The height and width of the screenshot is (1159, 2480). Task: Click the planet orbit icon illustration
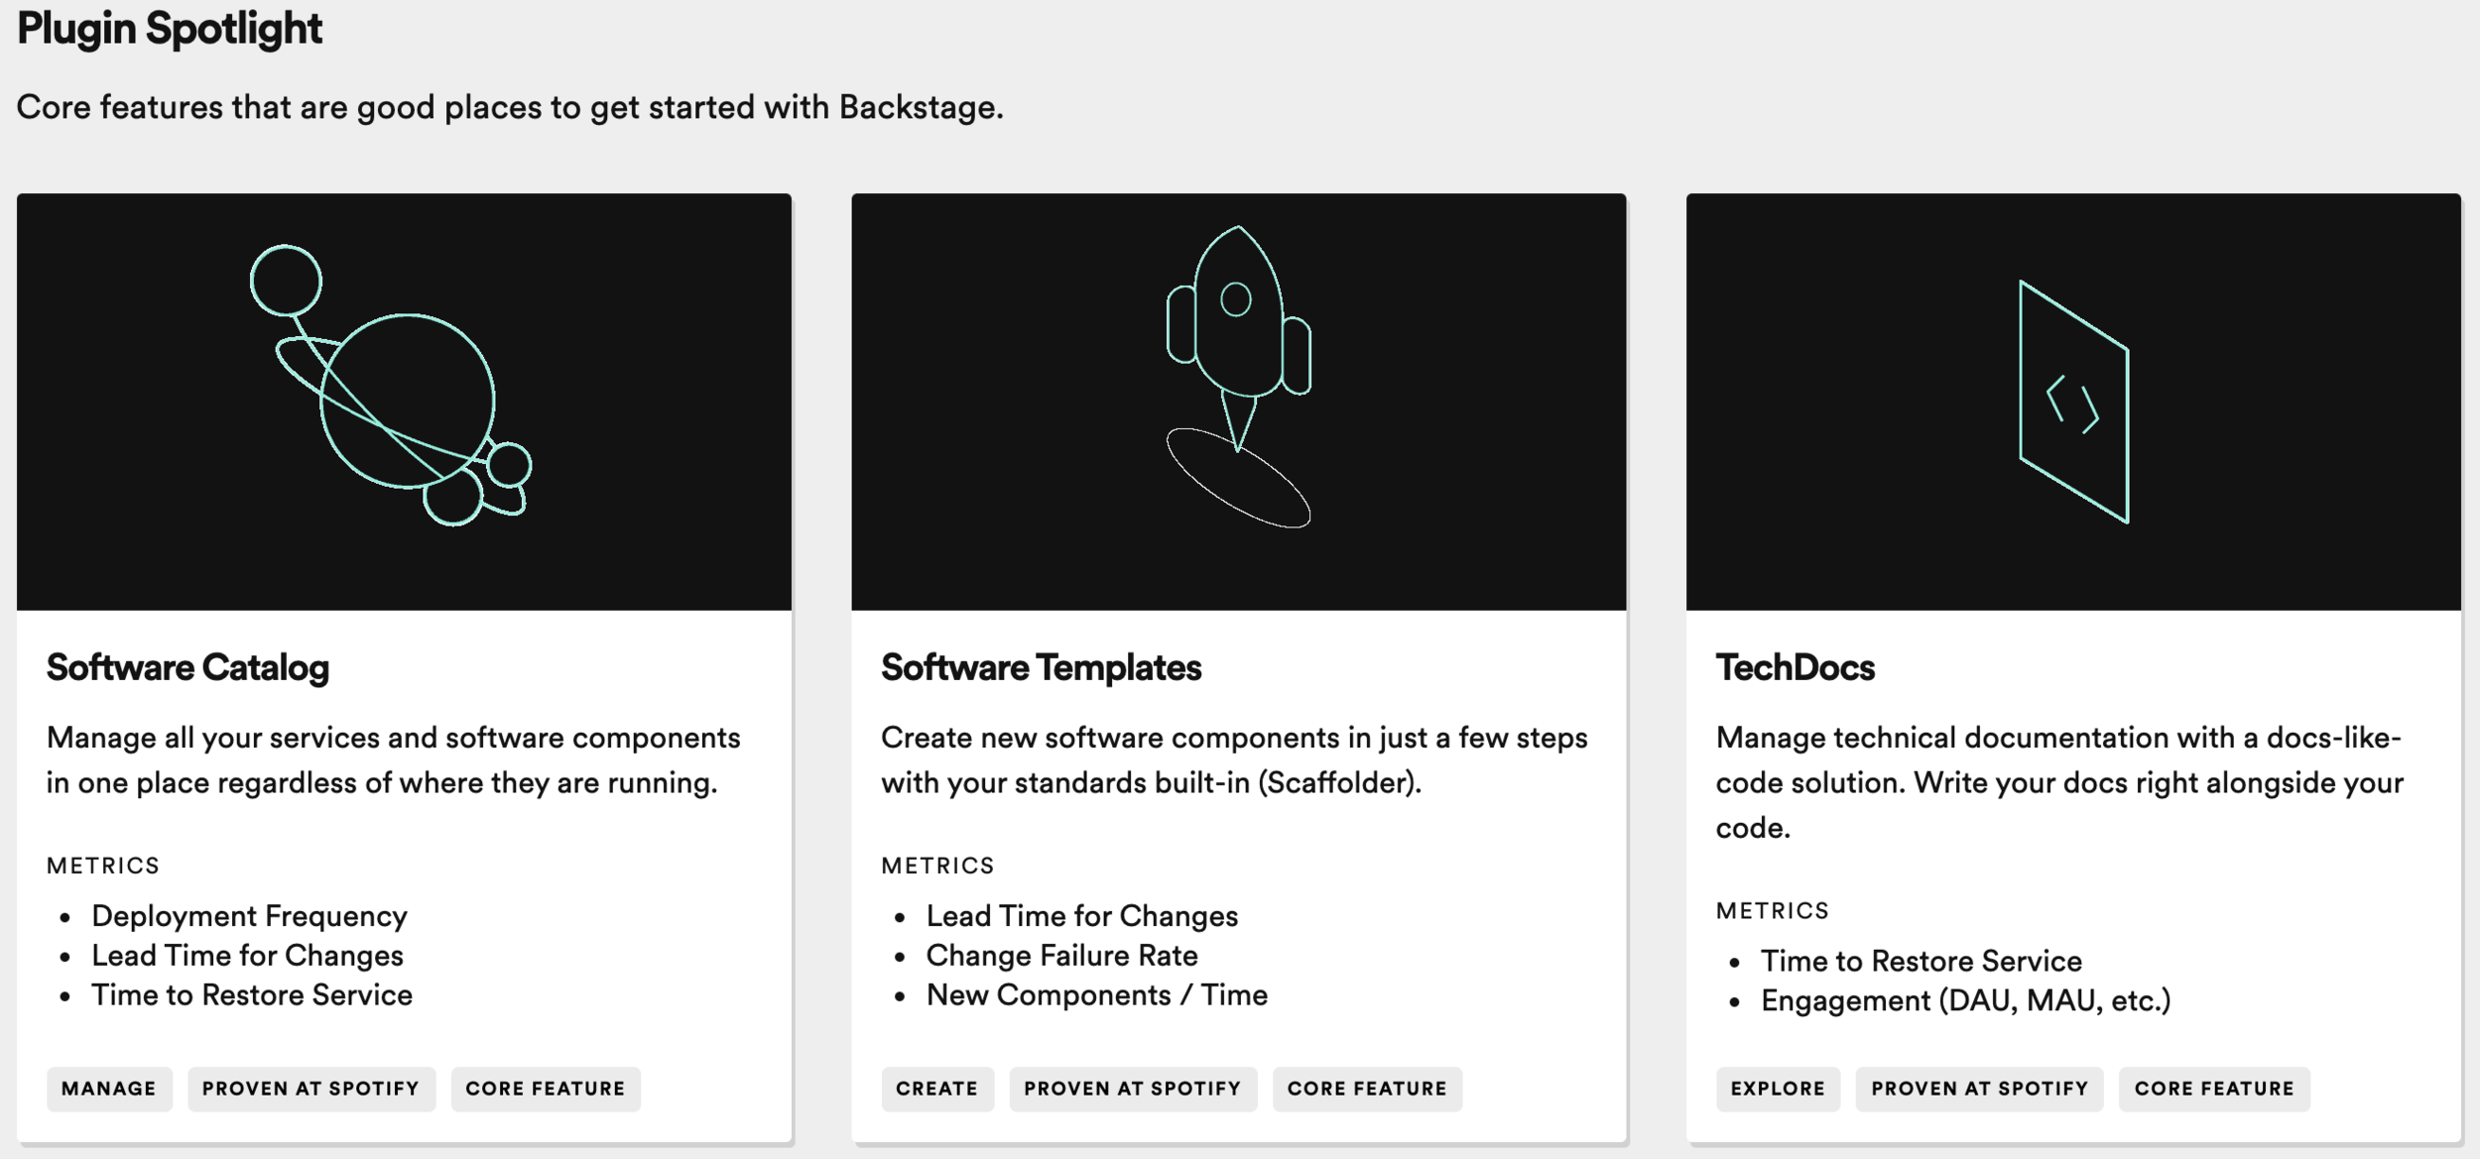391,385
